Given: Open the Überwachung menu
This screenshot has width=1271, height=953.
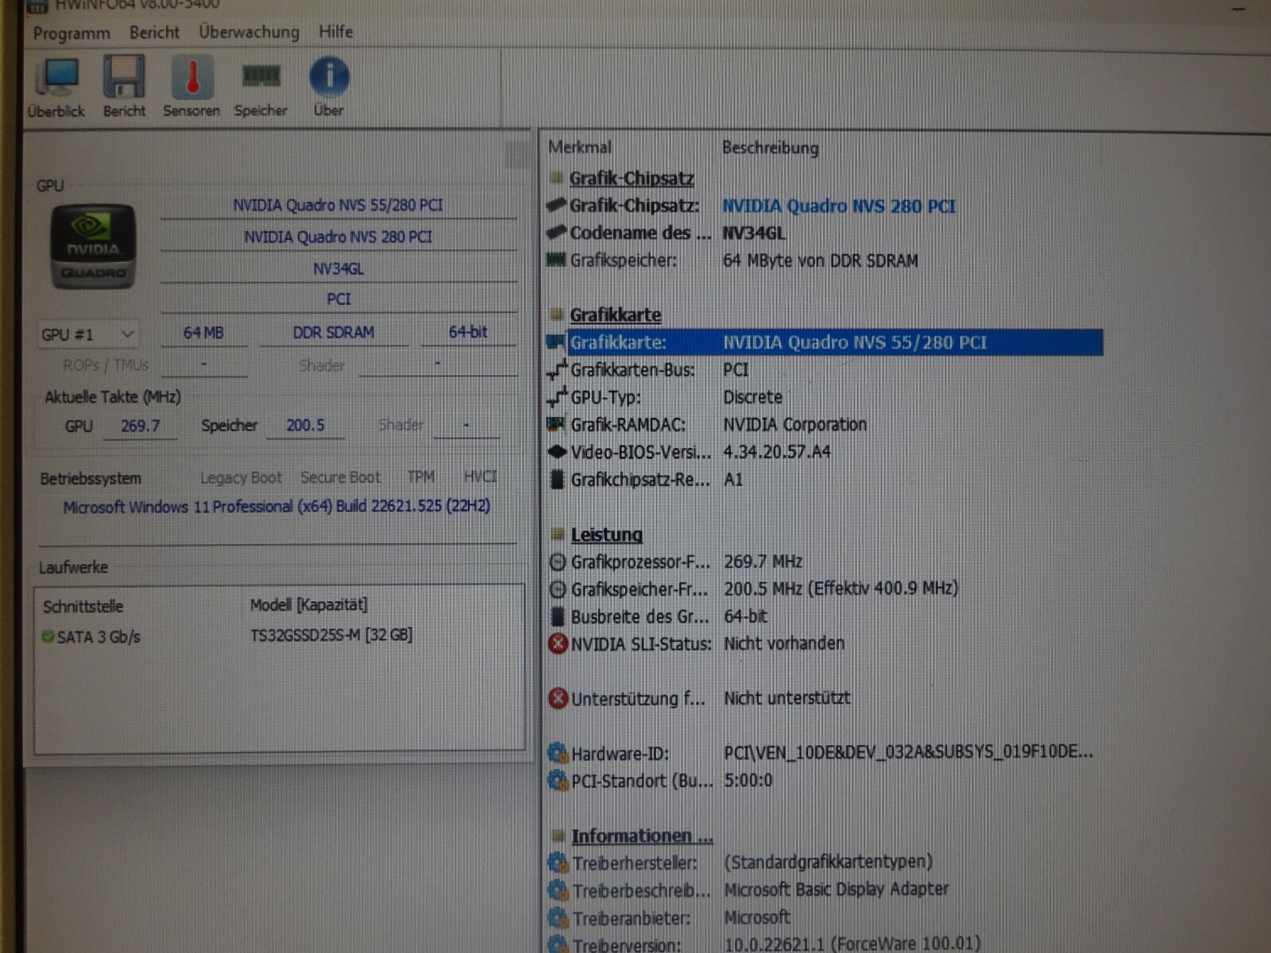Looking at the screenshot, I should tap(249, 32).
